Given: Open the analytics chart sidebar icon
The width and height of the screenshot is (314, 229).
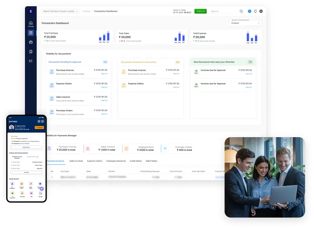Looking at the screenshot, I should [x=31, y=61].
